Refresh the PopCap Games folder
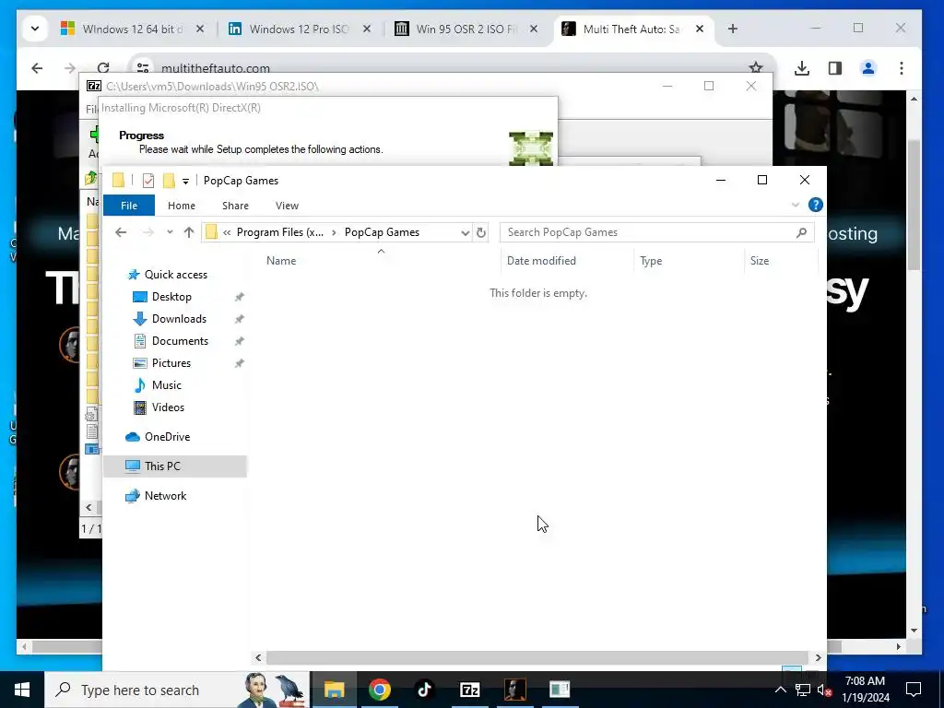944x708 pixels. coord(481,232)
